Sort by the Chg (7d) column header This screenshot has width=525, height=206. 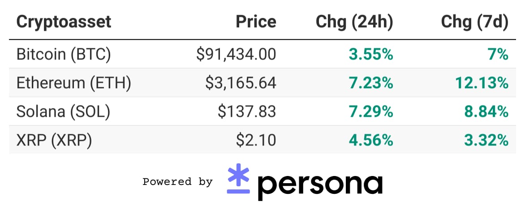(x=474, y=22)
